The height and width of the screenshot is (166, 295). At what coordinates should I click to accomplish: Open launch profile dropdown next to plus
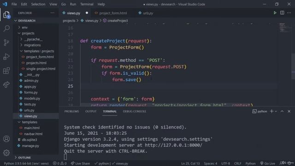[x=276, y=111]
